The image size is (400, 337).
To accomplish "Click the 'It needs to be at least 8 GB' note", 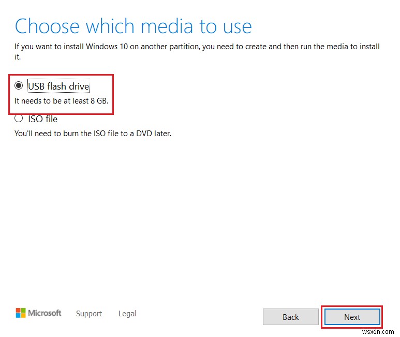I will 61,101.
